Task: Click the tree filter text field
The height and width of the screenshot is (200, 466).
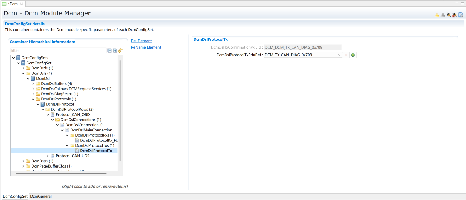Action: click(x=58, y=50)
